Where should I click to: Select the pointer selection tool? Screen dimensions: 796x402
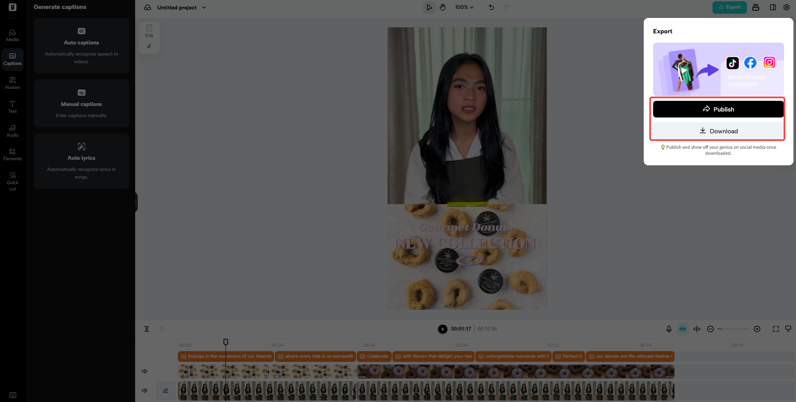tap(429, 7)
